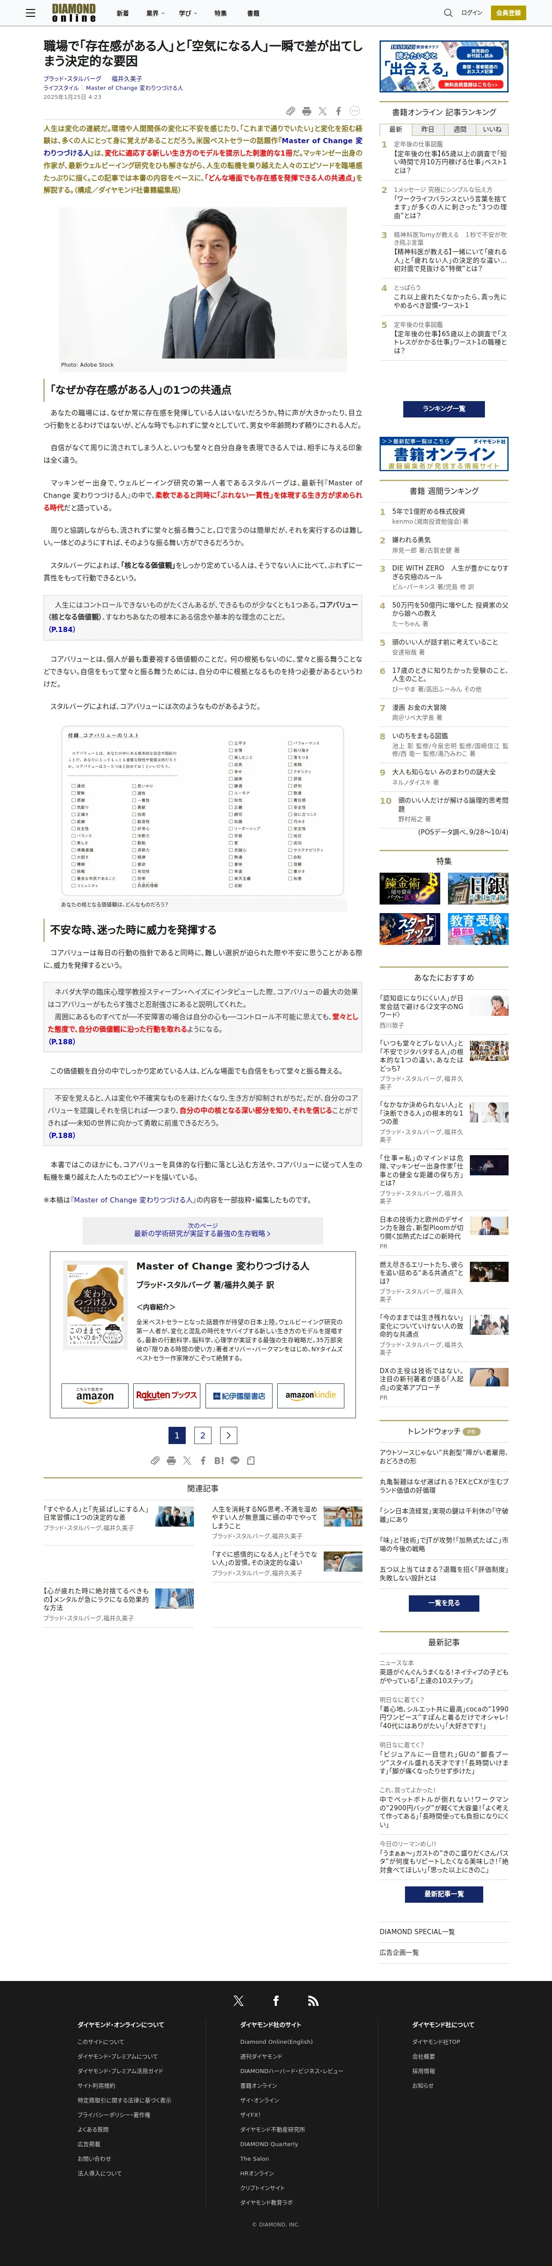This screenshot has height=2266, width=552.
Task: Click the print icon under the article headline
Action: [x=306, y=111]
